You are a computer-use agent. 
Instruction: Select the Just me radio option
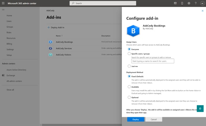coord(129,66)
